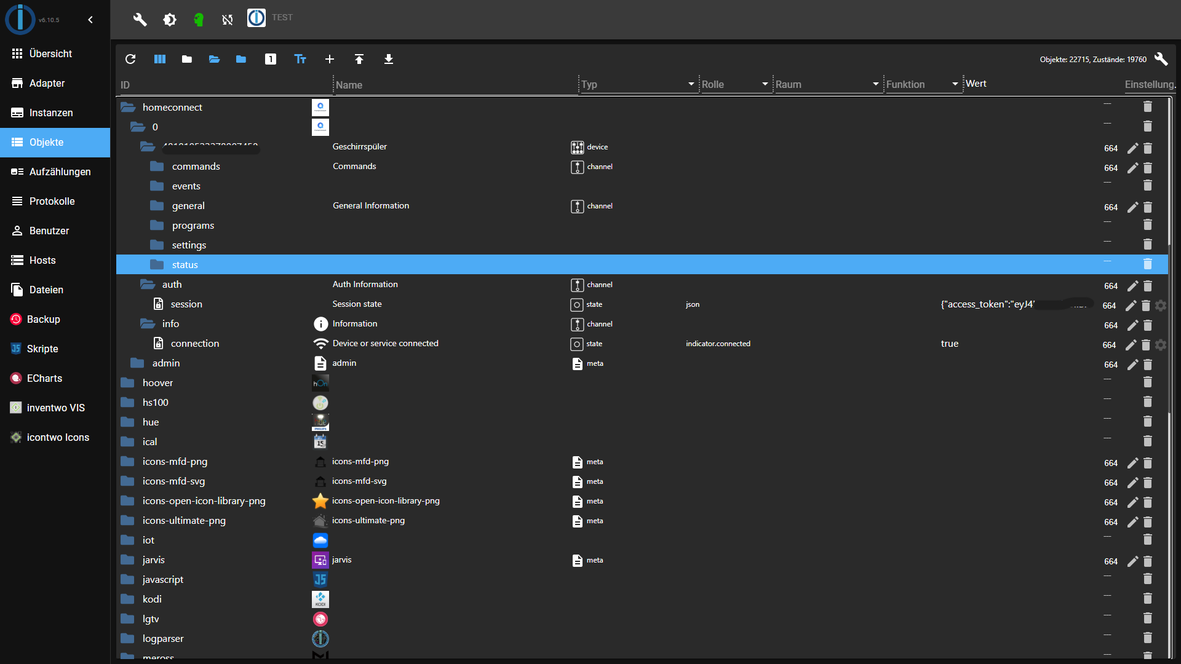Screen dimensions: 1181x664
Task: Click the download objects icon
Action: click(389, 59)
